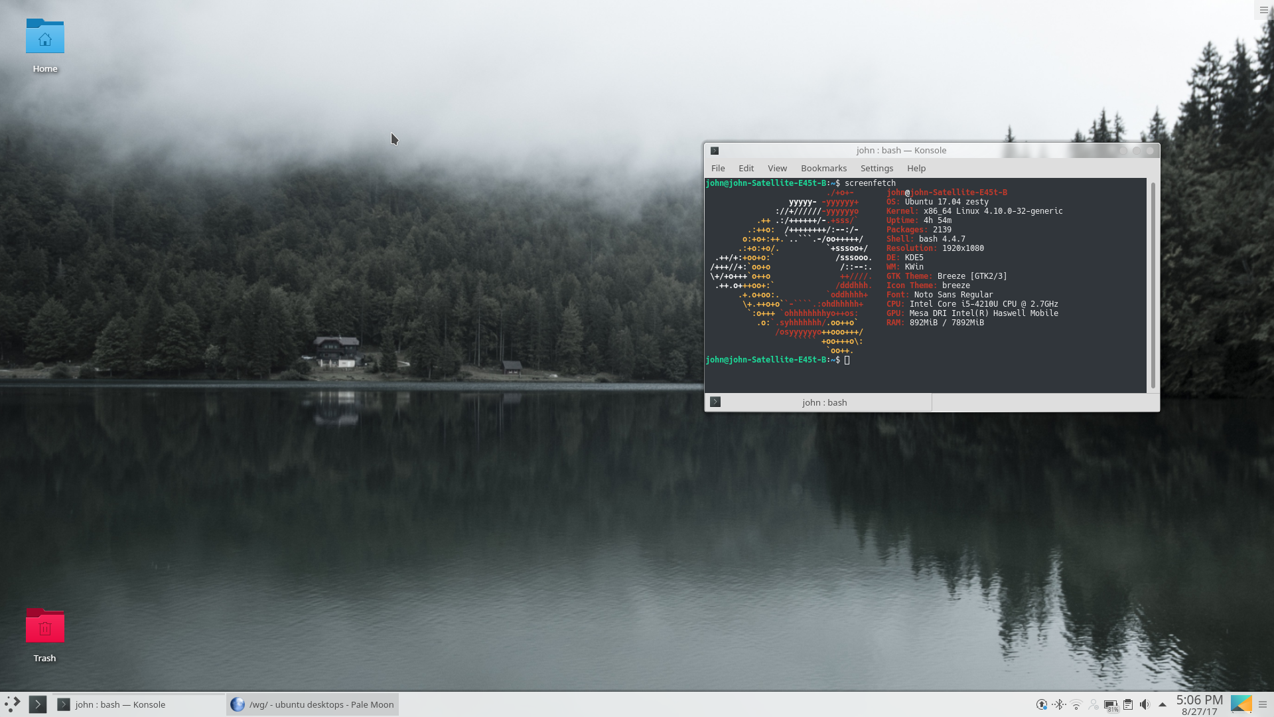Click the Konsole terminal scrollbar
The image size is (1274, 717).
(1153, 285)
